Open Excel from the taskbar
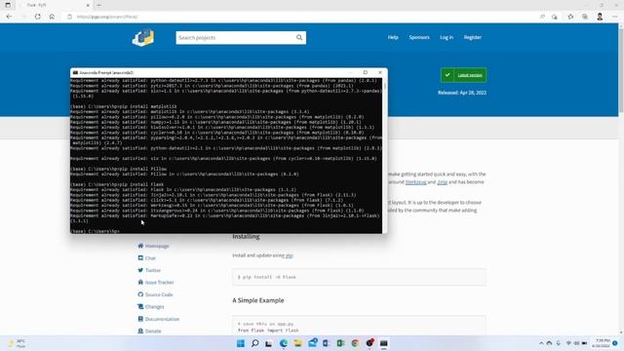 340,343
